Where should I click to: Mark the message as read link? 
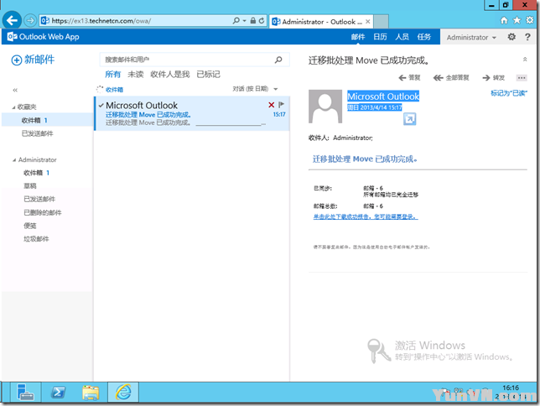509,93
